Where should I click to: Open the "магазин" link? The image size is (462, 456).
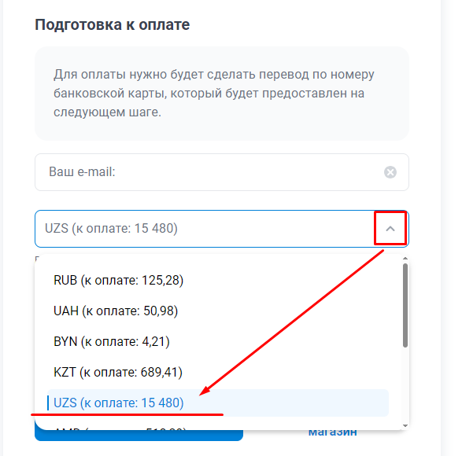(332, 432)
